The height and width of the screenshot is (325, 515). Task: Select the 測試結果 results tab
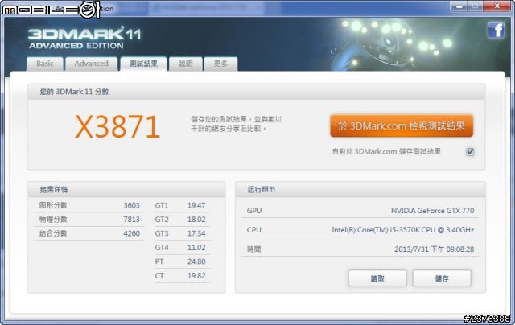[x=143, y=64]
